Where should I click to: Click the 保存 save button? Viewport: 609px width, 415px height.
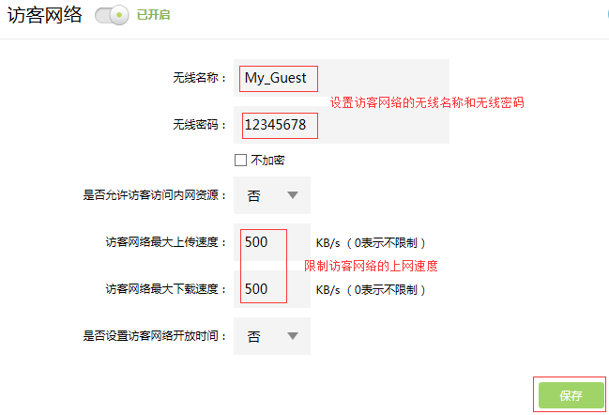(x=571, y=395)
